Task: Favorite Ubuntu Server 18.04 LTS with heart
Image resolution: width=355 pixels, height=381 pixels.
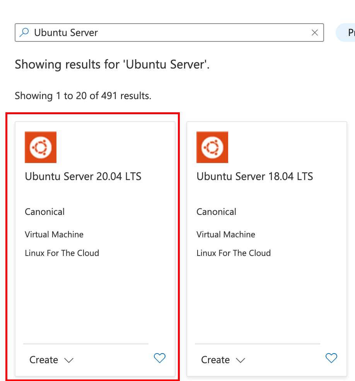Action: click(331, 358)
